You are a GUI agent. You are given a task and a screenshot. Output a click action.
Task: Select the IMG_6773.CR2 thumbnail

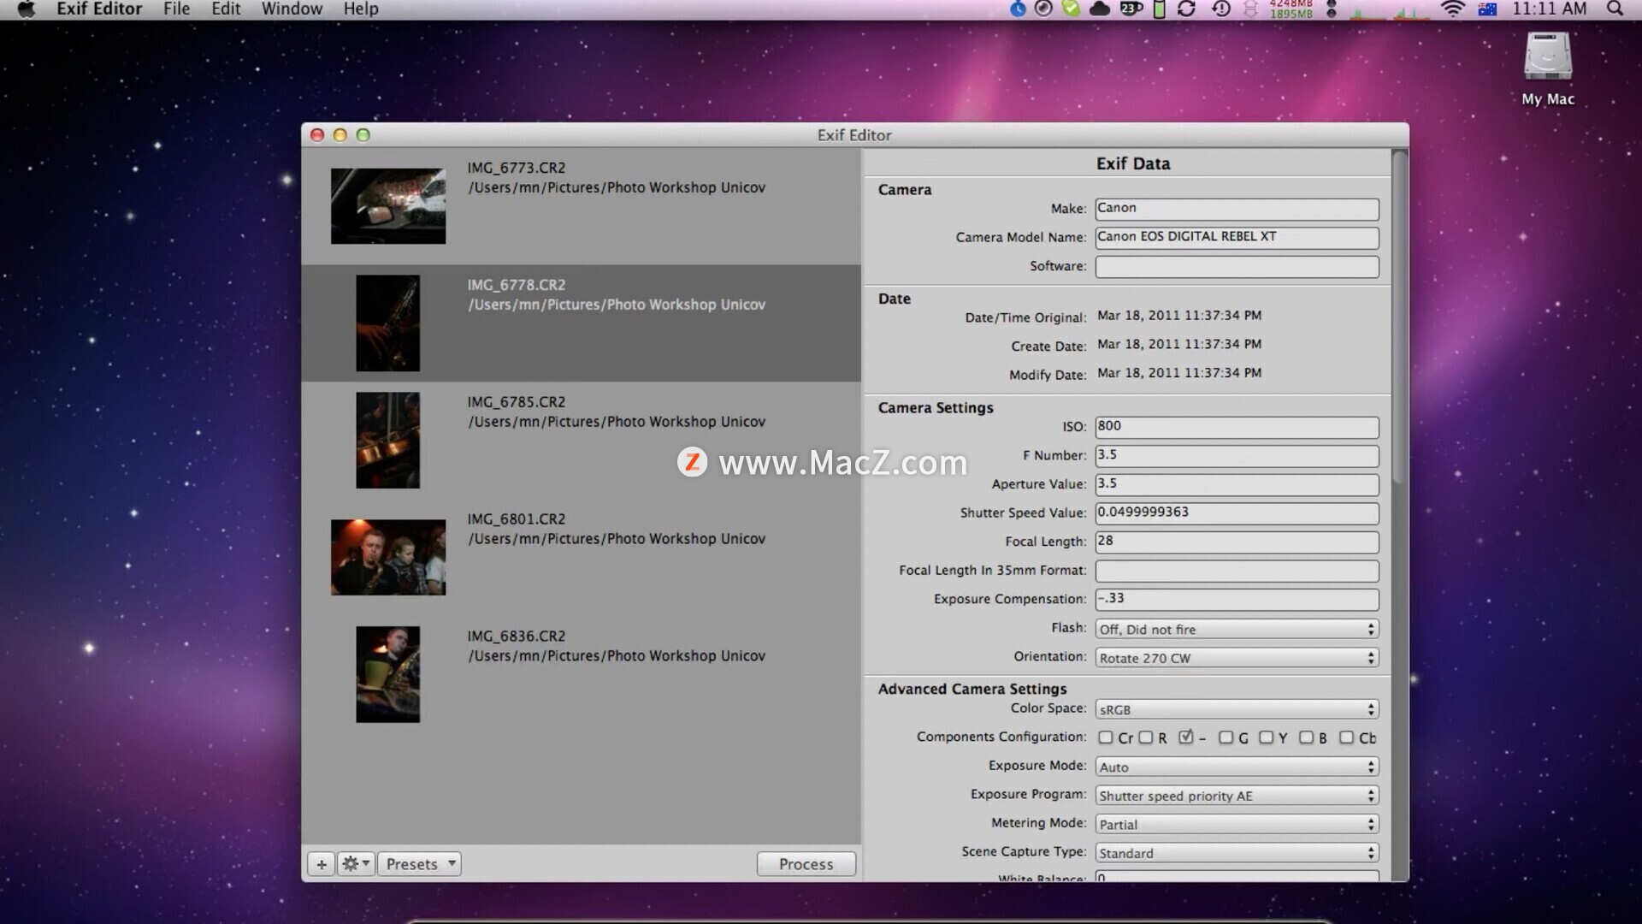[x=388, y=206]
